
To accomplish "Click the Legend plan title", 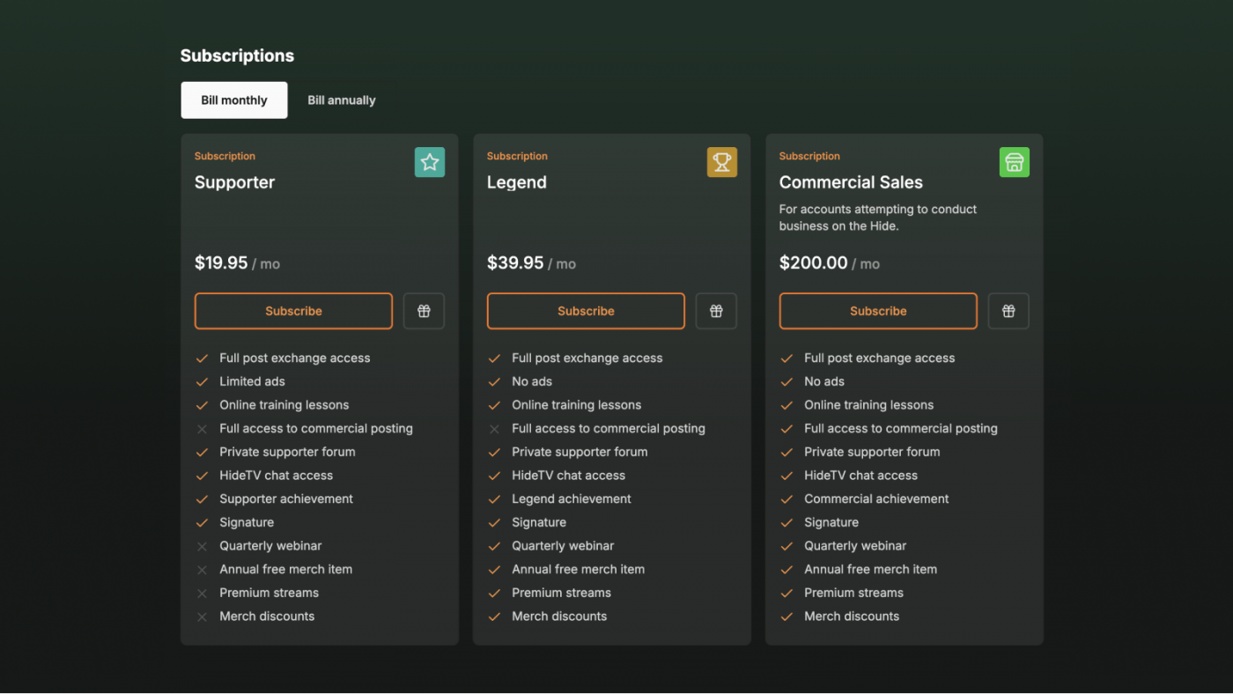I will 517,182.
